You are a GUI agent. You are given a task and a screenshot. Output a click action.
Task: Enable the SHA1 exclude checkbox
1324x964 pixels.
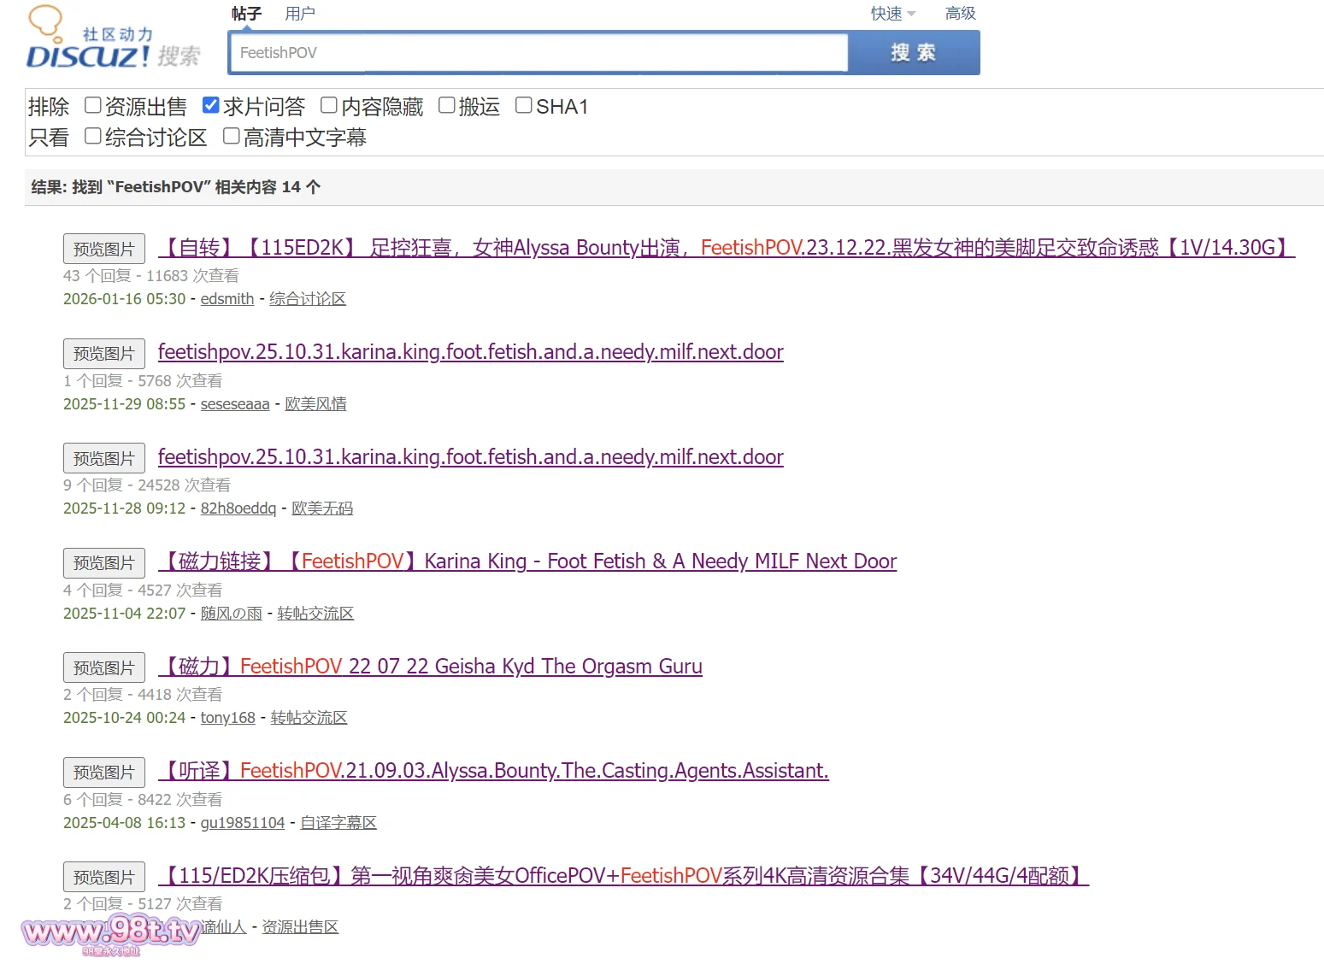524,105
